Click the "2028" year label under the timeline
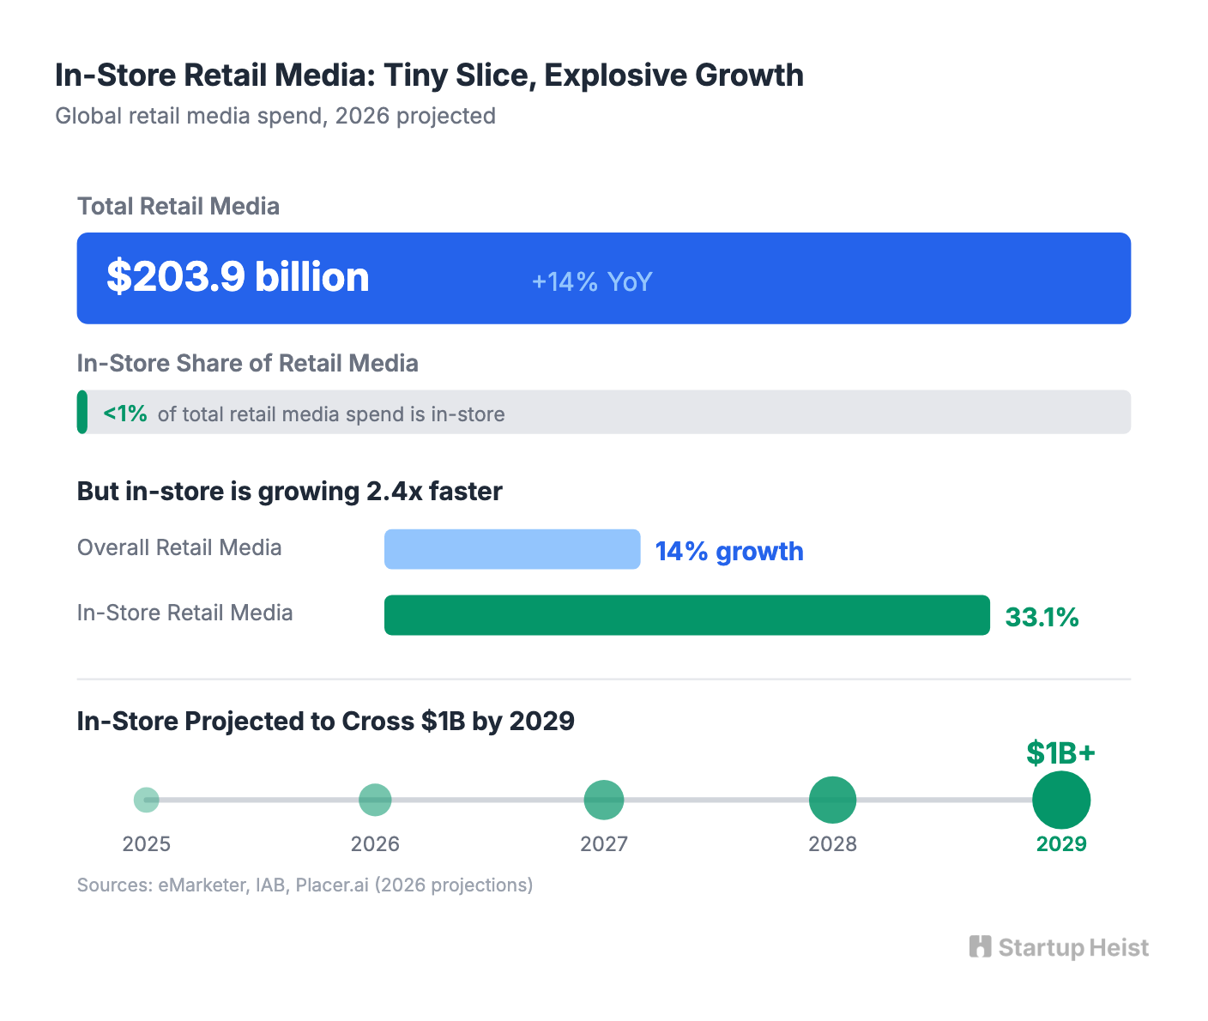Viewport: 1208px width, 1021px height. [832, 844]
